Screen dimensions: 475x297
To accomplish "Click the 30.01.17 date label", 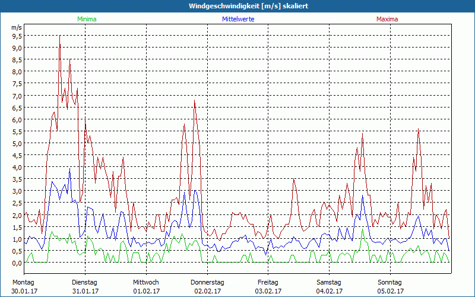I will click(x=24, y=291).
